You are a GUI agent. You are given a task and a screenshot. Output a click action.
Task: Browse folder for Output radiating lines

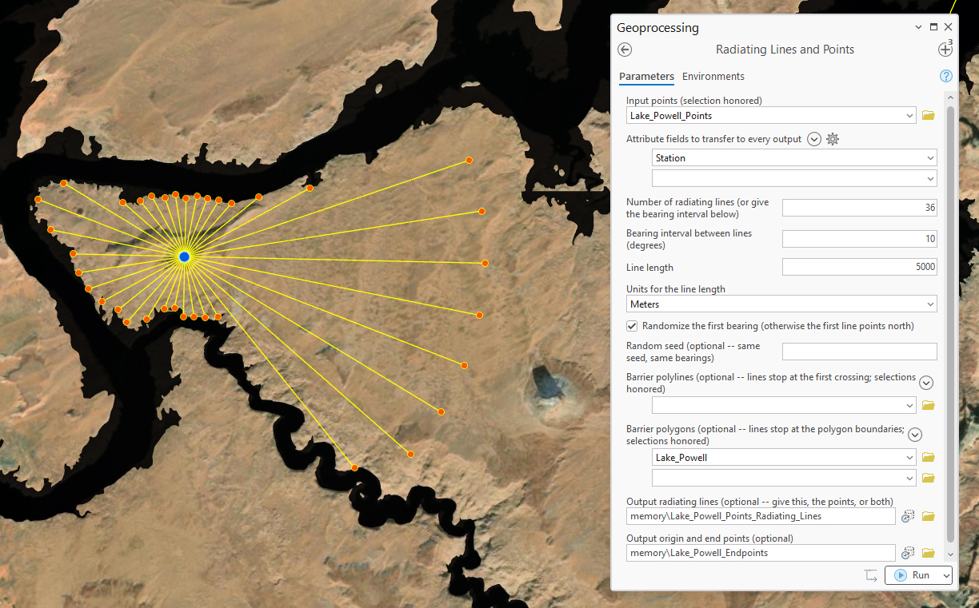point(928,517)
